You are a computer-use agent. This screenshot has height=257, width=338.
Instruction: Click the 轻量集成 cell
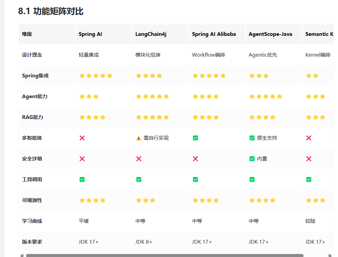[89, 55]
